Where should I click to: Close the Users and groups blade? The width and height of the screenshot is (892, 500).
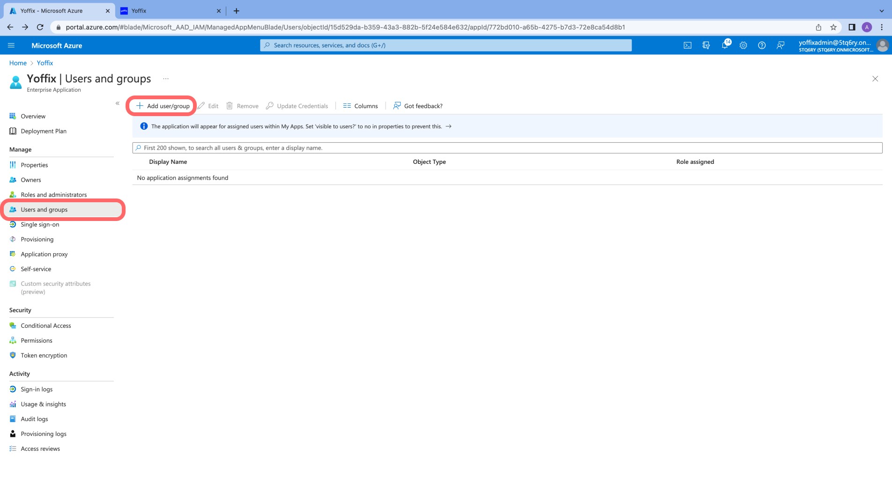875,79
